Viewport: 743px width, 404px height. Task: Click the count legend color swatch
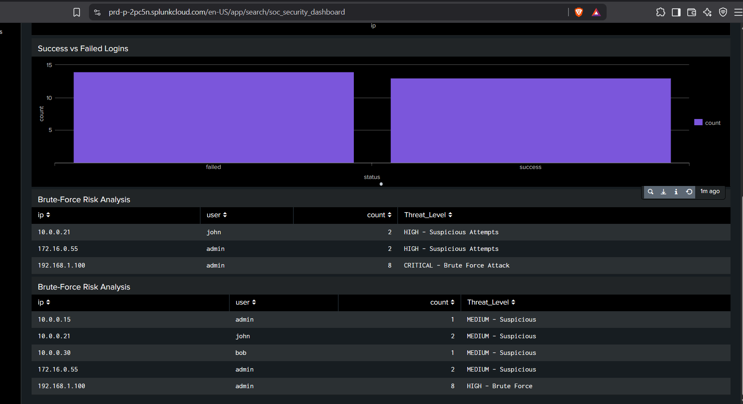698,122
